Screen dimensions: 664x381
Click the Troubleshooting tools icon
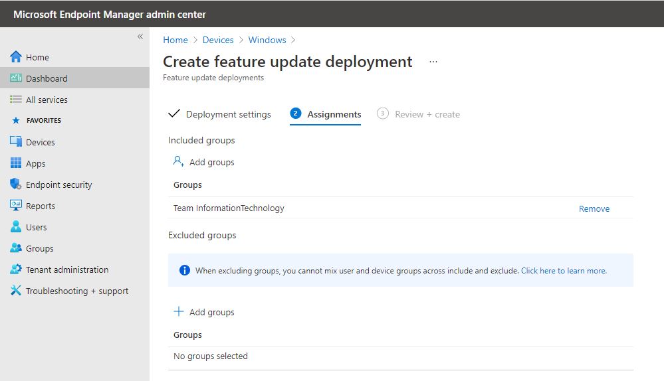click(16, 290)
